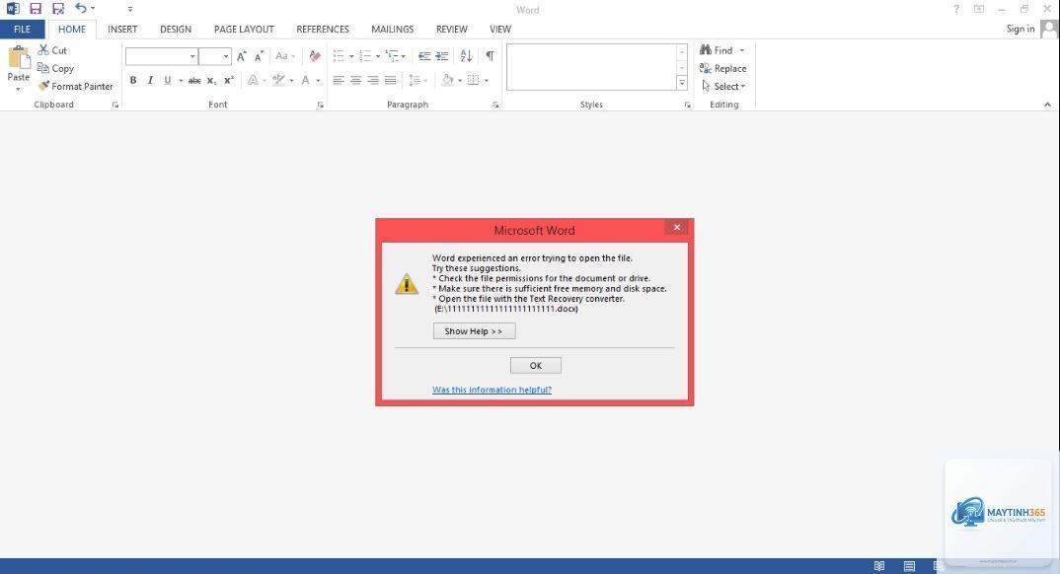This screenshot has height=574, width=1060.
Task: Click the Align Right icon
Action: tap(373, 80)
